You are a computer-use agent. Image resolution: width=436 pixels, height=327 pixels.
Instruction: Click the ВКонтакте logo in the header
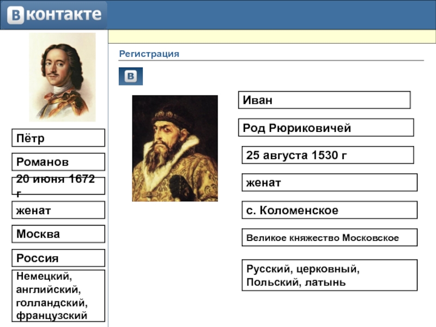[x=54, y=15]
